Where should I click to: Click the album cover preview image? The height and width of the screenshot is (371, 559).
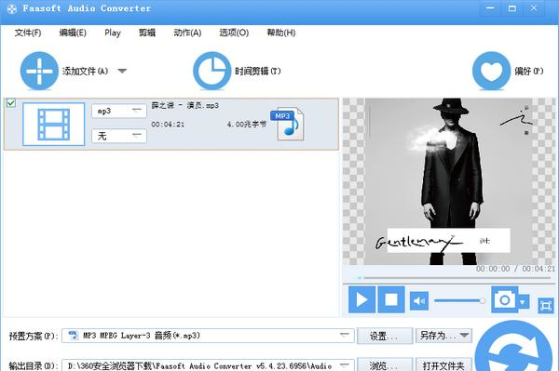coord(449,181)
